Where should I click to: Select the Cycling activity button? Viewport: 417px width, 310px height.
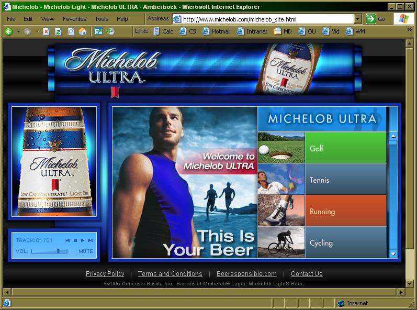346,242
